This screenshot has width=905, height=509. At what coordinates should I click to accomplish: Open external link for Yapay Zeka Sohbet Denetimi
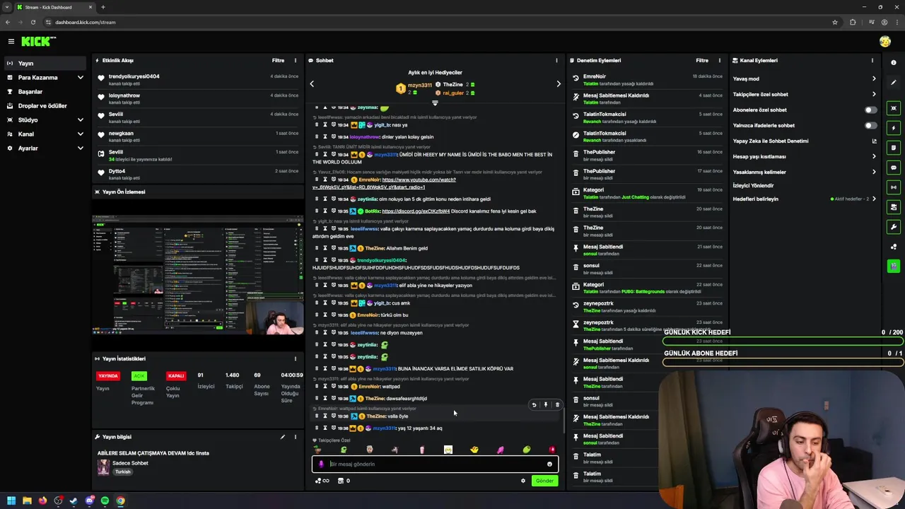coord(874,141)
